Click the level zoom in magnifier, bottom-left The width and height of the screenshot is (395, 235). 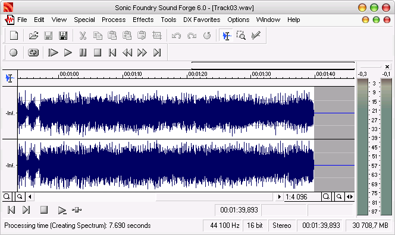click(x=7, y=196)
